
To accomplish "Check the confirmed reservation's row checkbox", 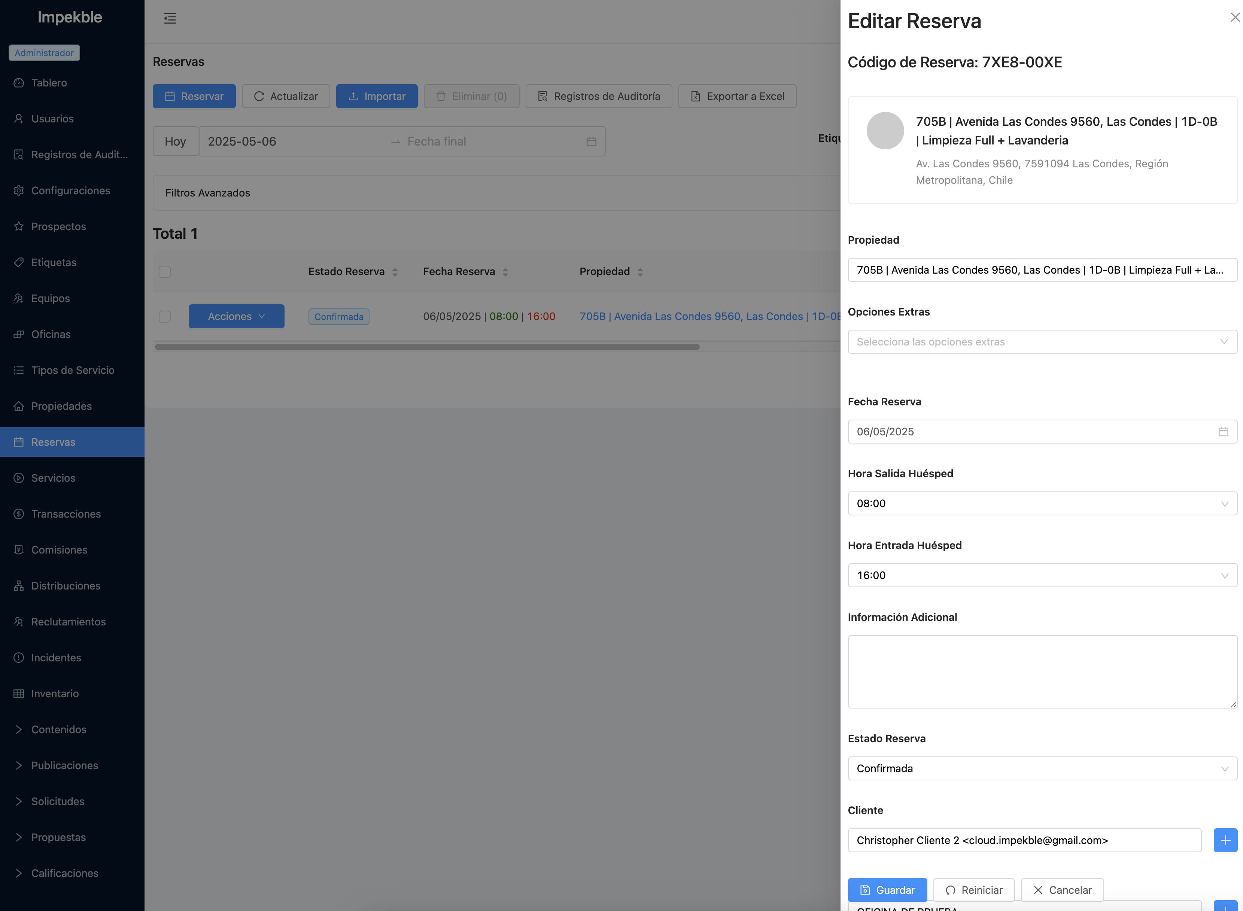I will pos(164,317).
